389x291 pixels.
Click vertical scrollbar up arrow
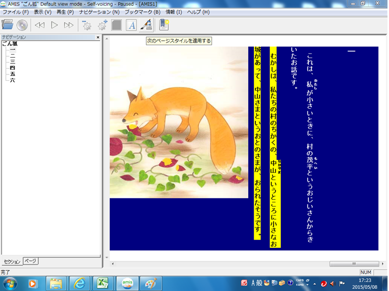(x=107, y=39)
